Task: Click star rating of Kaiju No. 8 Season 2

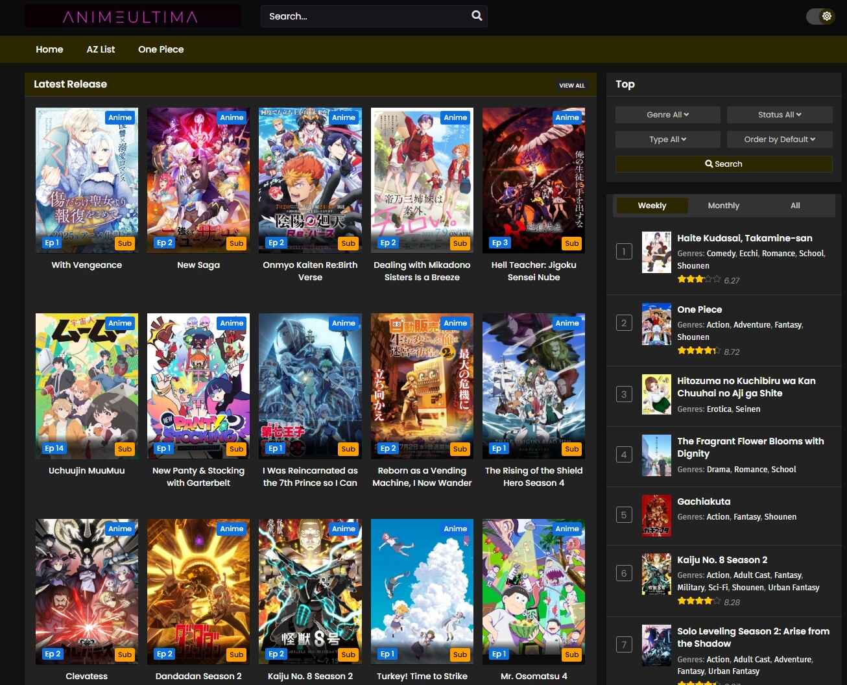Action: click(698, 601)
